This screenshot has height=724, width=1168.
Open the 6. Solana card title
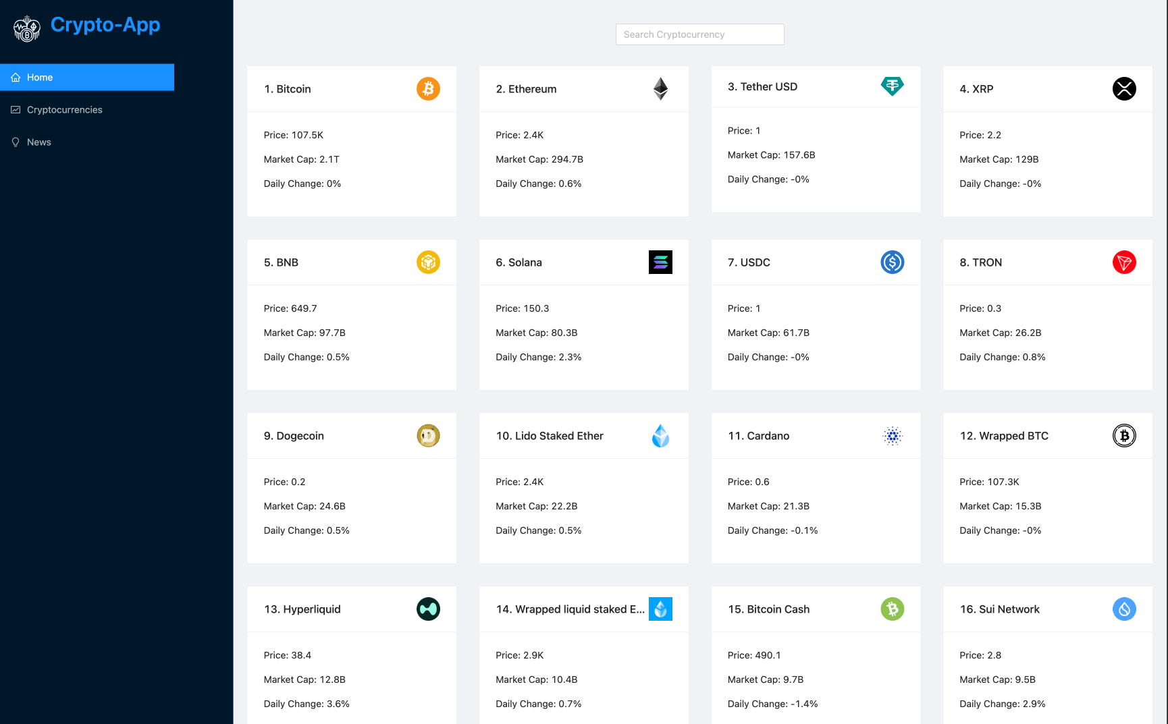(519, 262)
